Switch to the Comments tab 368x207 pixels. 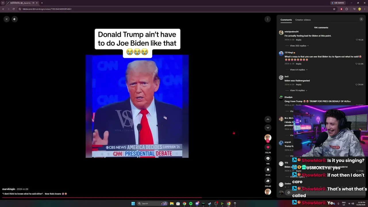pyautogui.click(x=286, y=20)
